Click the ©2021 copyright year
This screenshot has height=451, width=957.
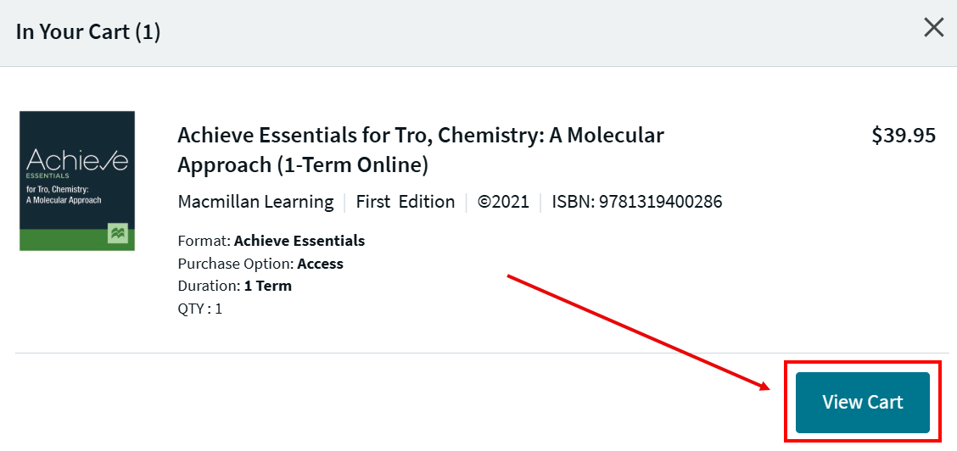coord(503,202)
